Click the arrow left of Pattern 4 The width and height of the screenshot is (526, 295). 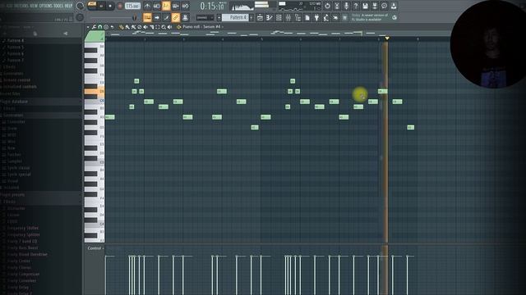219,17
